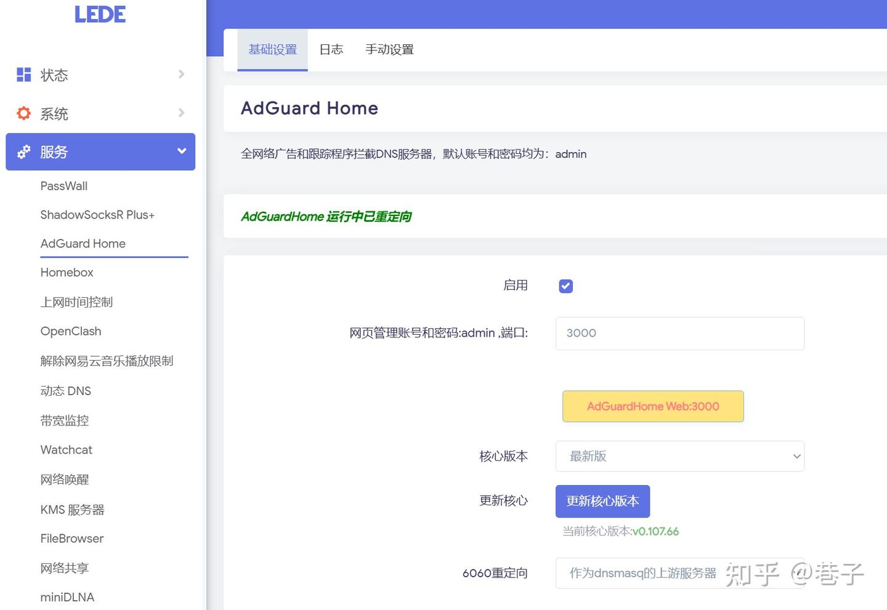Click the port 3000 input field

pos(679,333)
